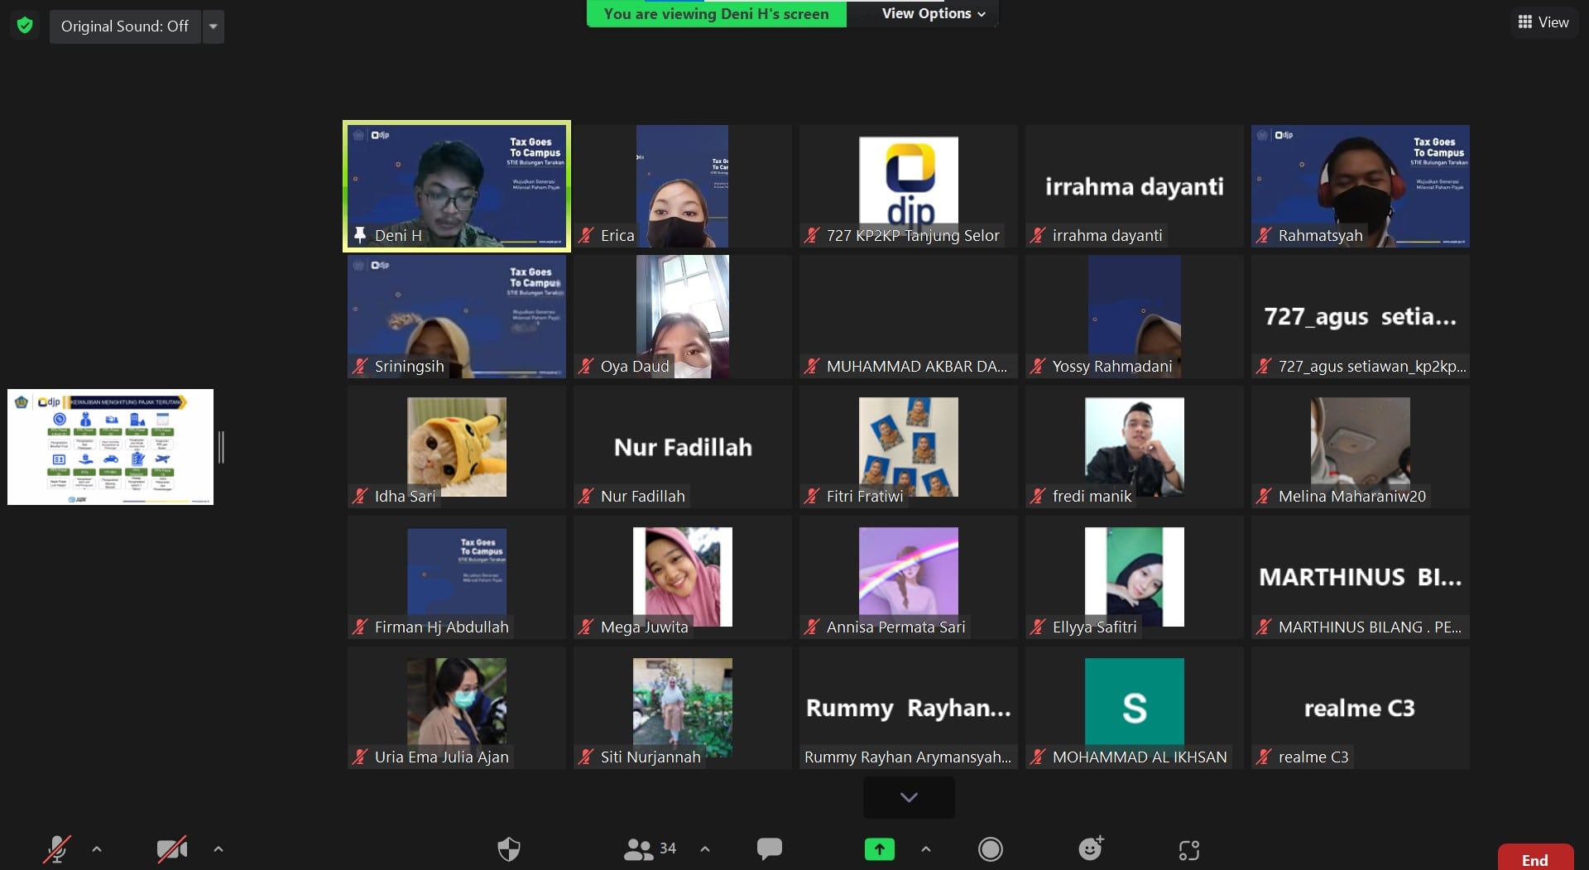The image size is (1589, 870).
Task: Start recording with the Record icon
Action: 990,848
